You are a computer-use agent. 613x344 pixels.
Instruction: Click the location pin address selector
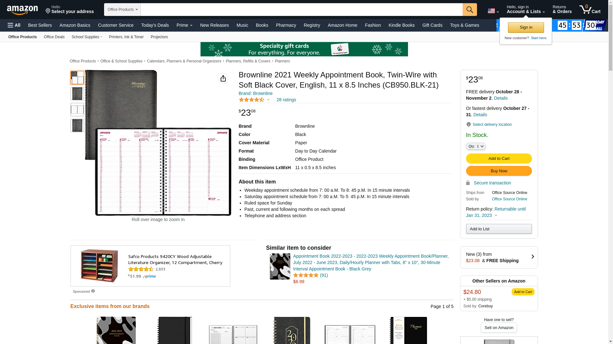click(x=70, y=10)
